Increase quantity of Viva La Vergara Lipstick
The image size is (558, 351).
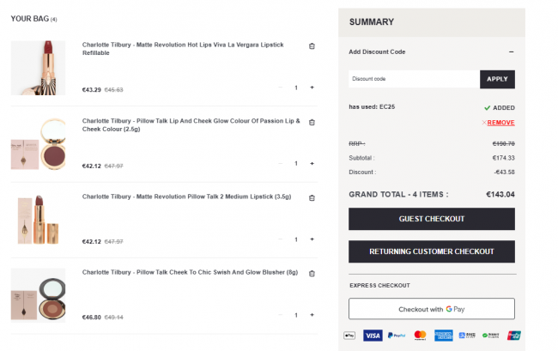point(312,88)
